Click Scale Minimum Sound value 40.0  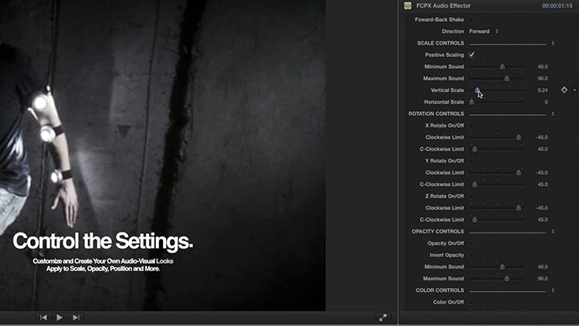(543, 67)
